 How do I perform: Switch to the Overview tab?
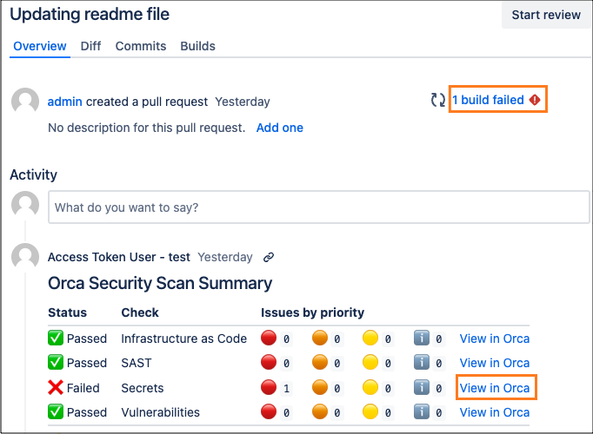40,46
